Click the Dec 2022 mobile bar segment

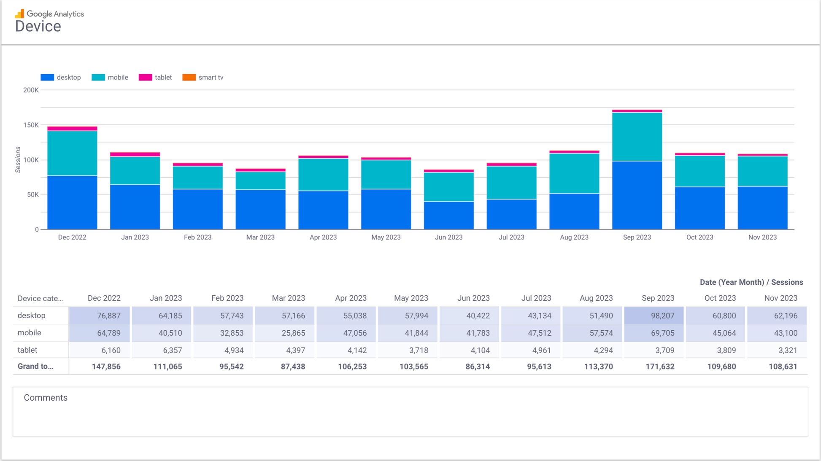(x=72, y=153)
